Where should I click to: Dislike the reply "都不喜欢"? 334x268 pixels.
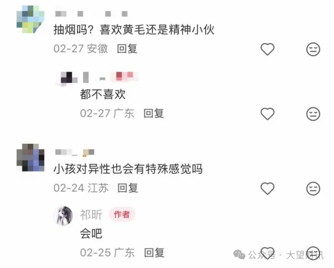coord(313,114)
